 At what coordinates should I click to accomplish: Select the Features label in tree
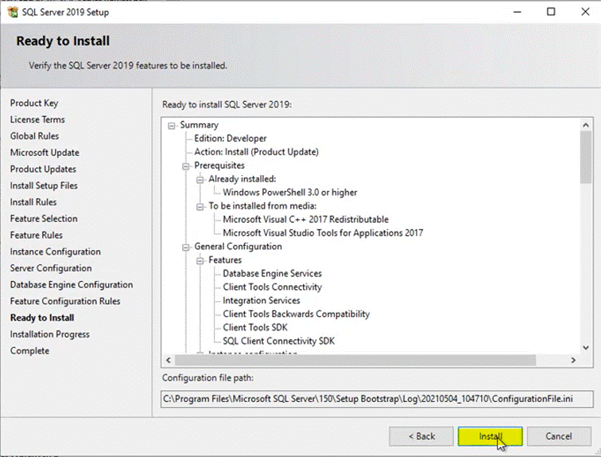tap(225, 260)
